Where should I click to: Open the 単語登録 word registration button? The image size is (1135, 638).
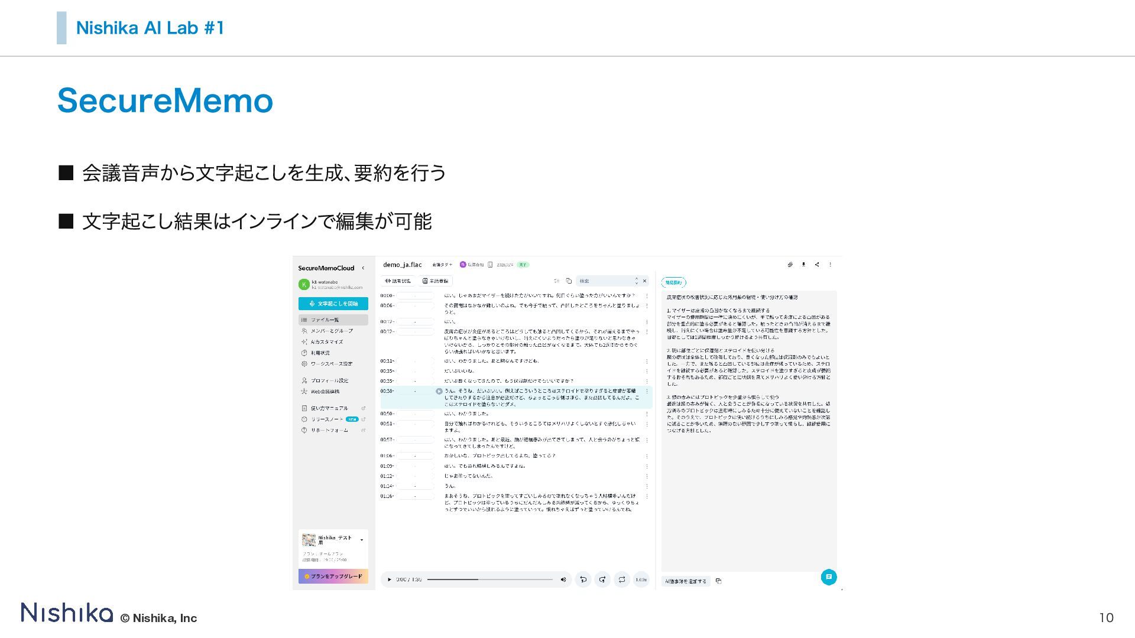pos(436,281)
